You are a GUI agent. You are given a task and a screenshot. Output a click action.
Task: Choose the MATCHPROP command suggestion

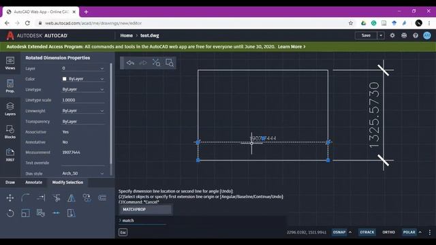tap(145, 210)
